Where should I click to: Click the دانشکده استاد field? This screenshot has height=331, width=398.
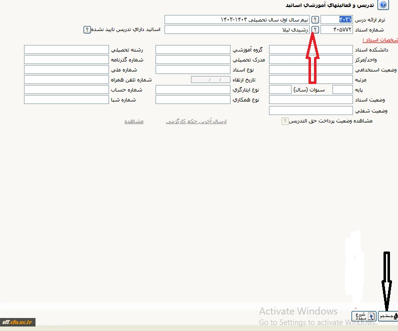tap(310, 49)
